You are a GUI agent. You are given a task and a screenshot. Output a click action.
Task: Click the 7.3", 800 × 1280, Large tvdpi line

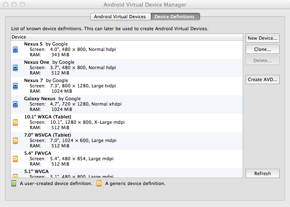pos(72,86)
